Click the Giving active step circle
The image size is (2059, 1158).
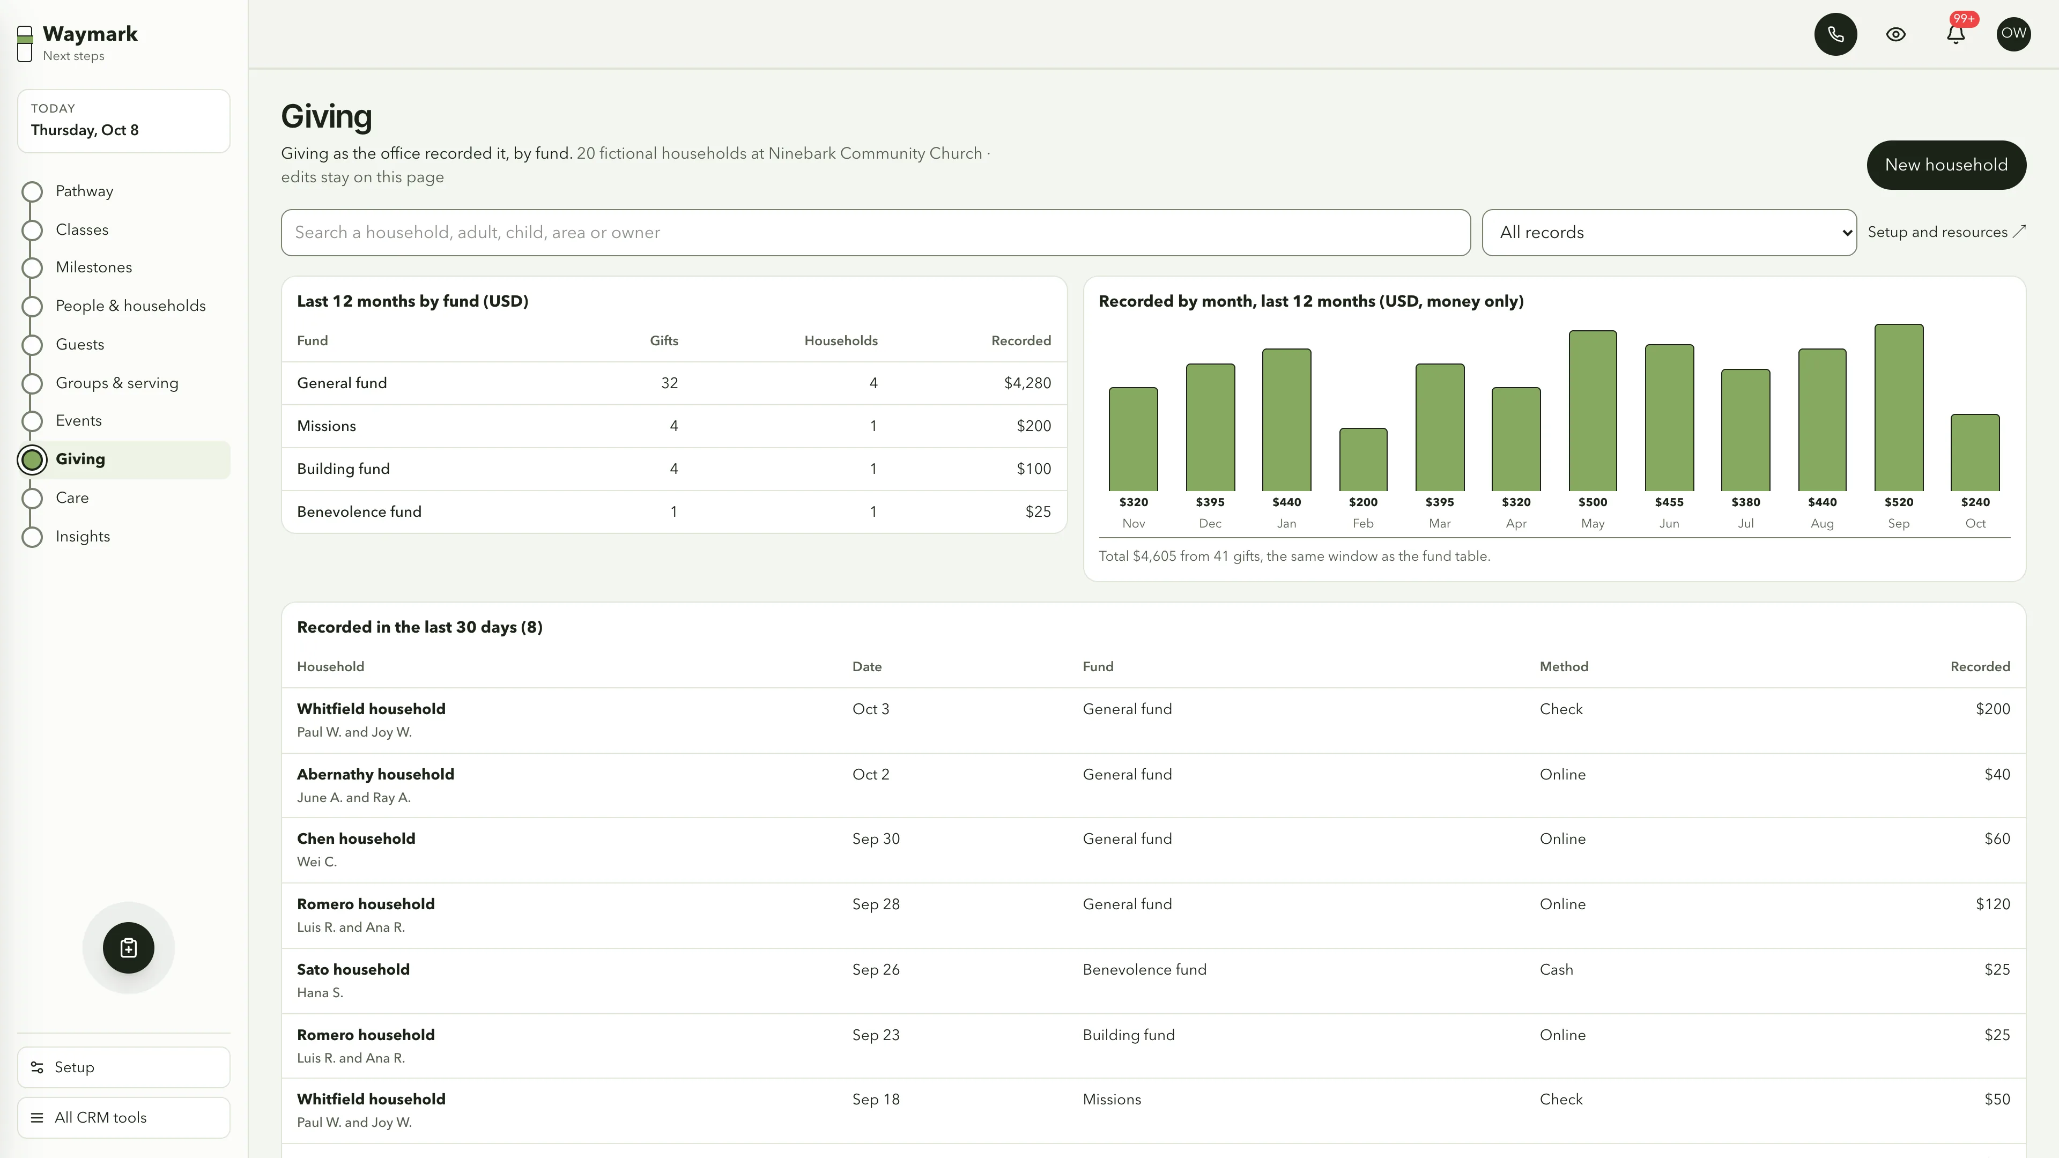32,459
